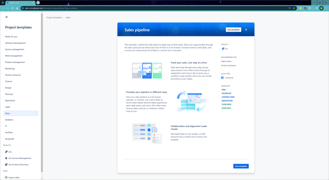
Task: Click the FOLLOW-UP workflow status badge
Action: pos(226,93)
